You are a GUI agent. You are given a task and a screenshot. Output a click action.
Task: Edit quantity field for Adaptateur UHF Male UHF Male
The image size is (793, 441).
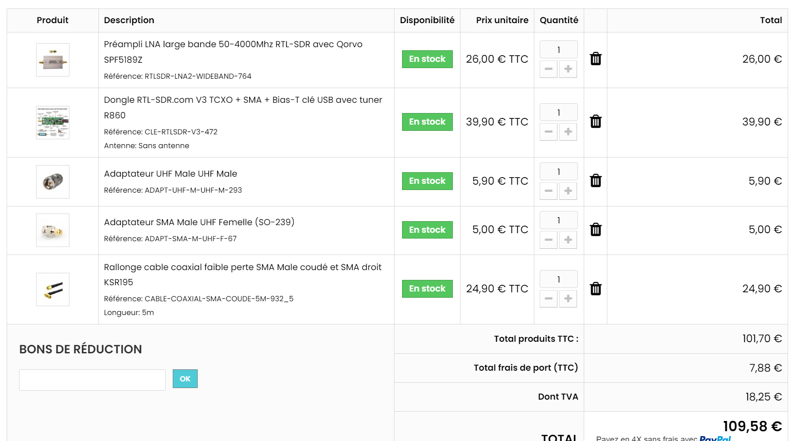coord(559,172)
